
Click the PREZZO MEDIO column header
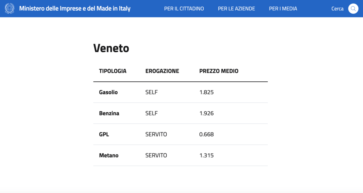tap(219, 71)
